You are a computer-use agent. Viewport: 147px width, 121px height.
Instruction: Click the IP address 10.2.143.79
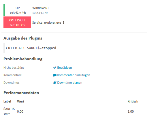click(40, 13)
